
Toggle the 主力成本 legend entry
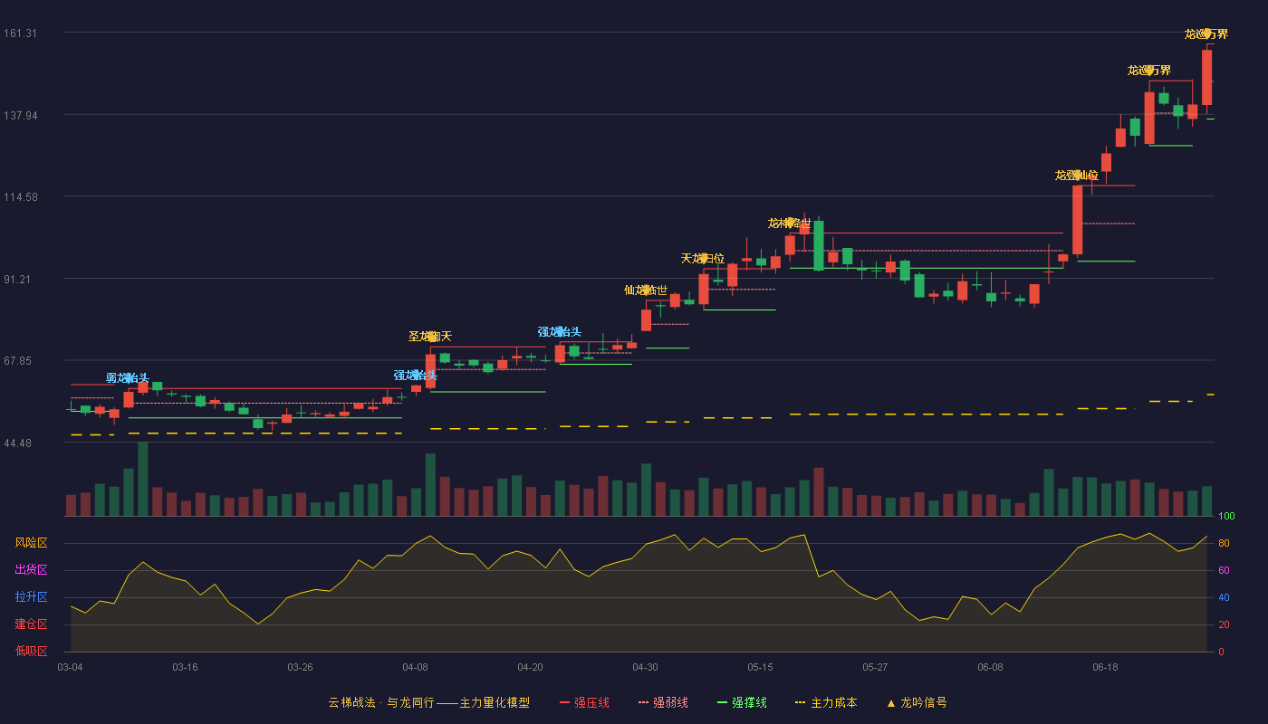pos(826,702)
